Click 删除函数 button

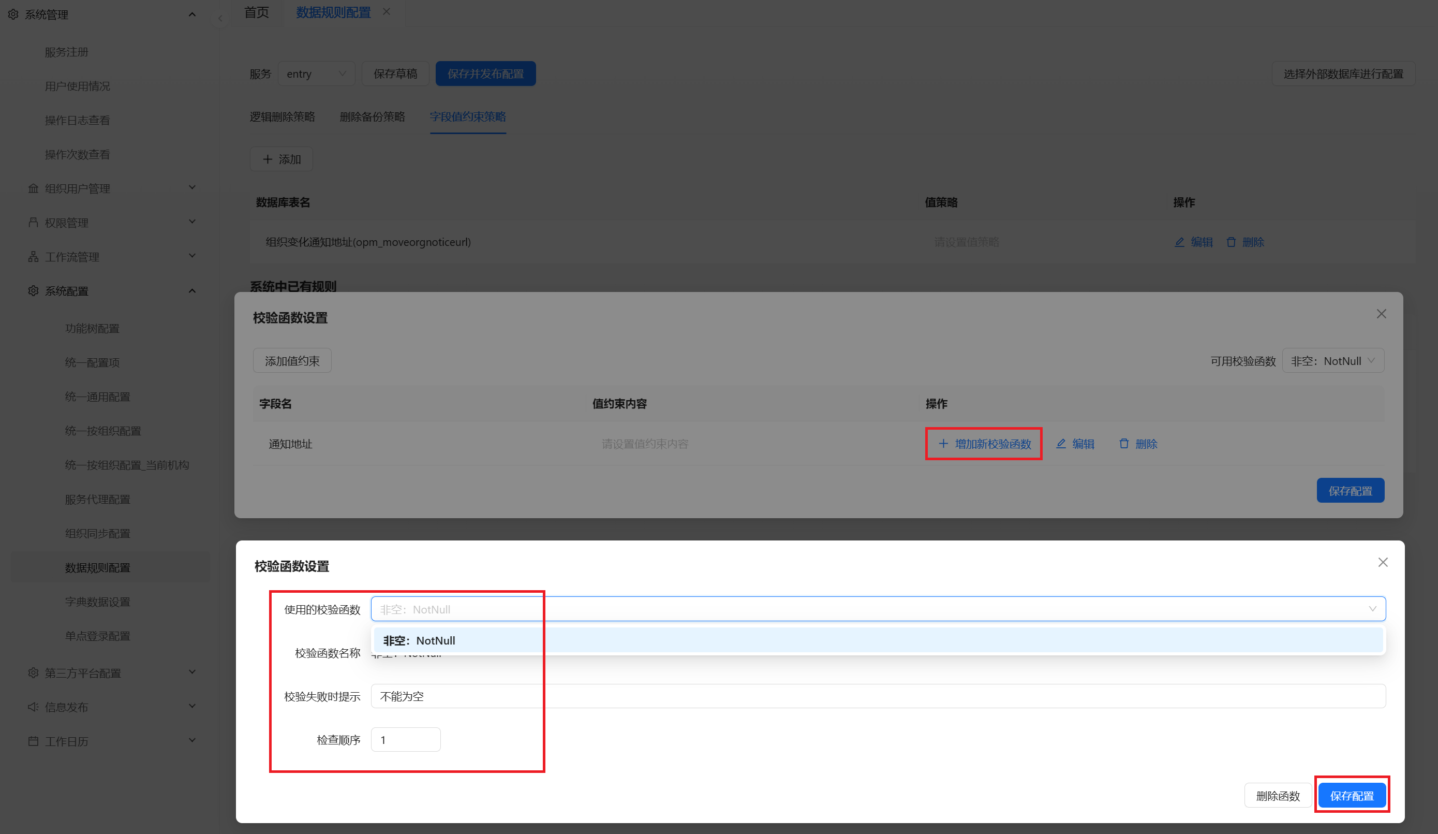pyautogui.click(x=1278, y=795)
